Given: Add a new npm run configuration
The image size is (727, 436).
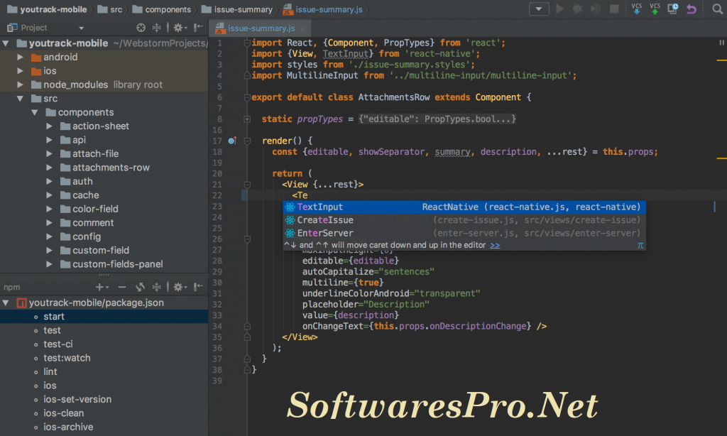Looking at the screenshot, I should pos(99,287).
